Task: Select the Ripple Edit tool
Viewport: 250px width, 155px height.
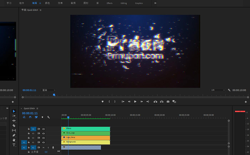Action: [14, 121]
